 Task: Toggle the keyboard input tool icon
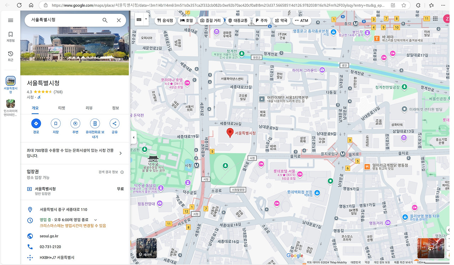(139, 19)
